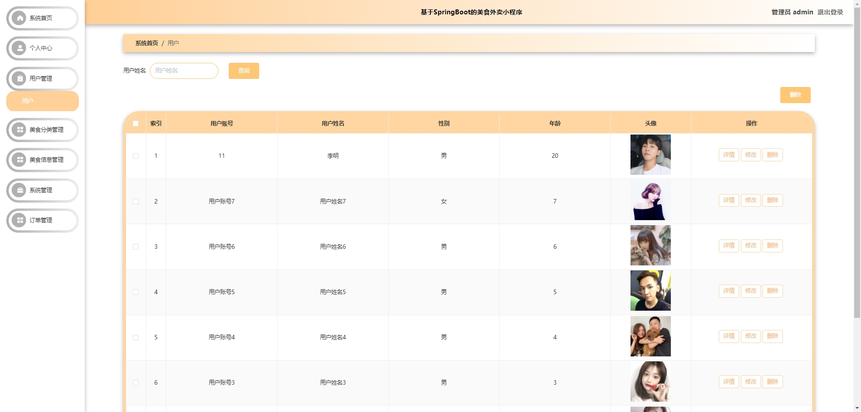Image resolution: width=861 pixels, height=412 pixels.
Task: Click 修改 for 用户姓名7
Action: tap(751, 200)
